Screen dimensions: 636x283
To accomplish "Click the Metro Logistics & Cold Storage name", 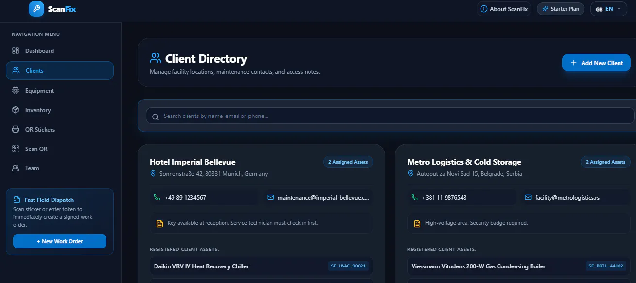I will pos(464,162).
